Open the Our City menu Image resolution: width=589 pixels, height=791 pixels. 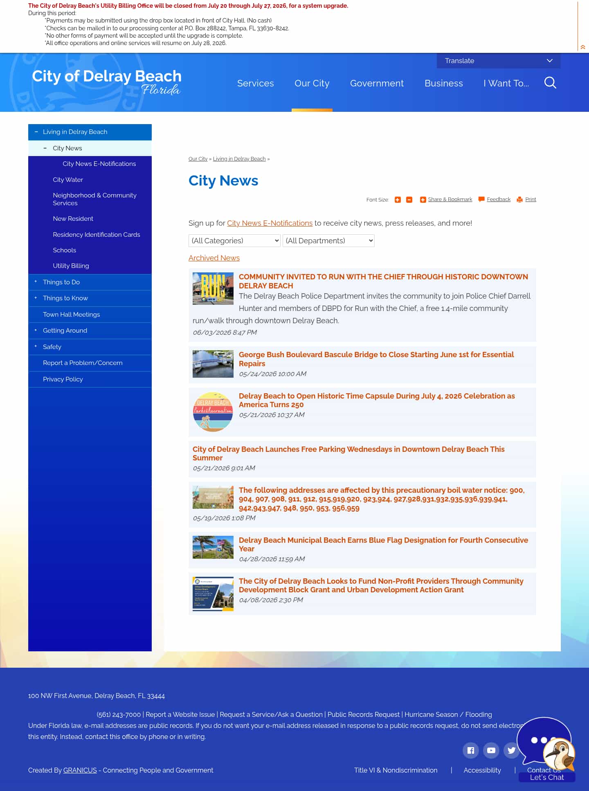point(312,83)
